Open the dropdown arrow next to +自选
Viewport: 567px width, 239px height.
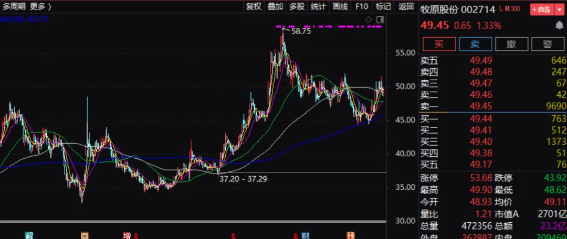coord(559,9)
